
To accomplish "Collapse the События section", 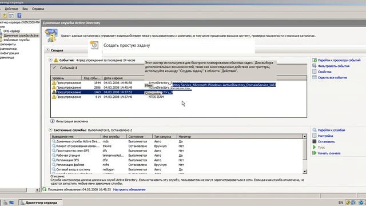I will point(50,60).
